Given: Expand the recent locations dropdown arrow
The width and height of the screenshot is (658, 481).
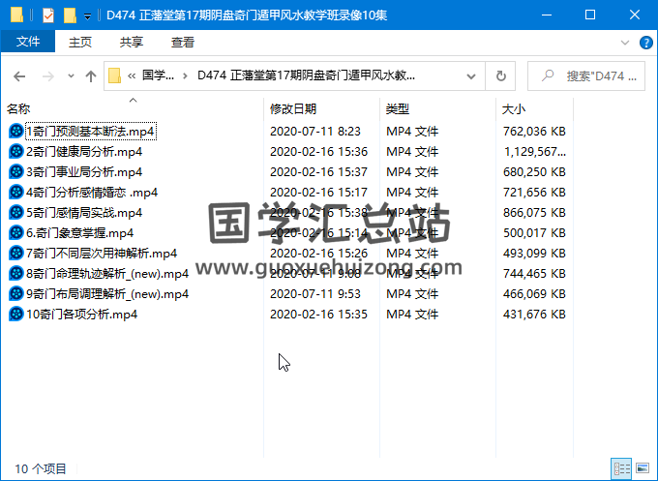Looking at the screenshot, I should 71,76.
